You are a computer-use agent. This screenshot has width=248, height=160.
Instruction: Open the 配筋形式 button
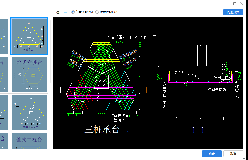point(233,12)
